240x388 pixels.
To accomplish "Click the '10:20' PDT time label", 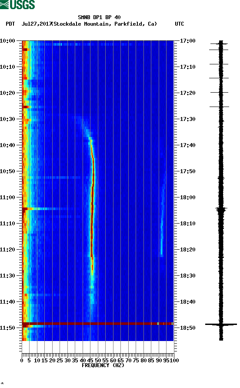I will pyautogui.click(x=7, y=93).
